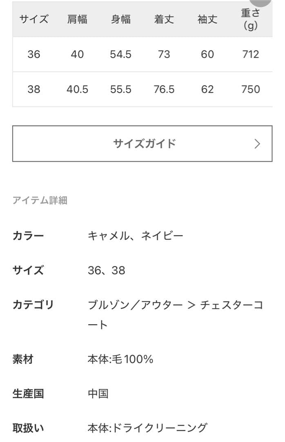Click the 本体:ドライクリーニング care instruction
This screenshot has width=285, height=442.
point(142,428)
